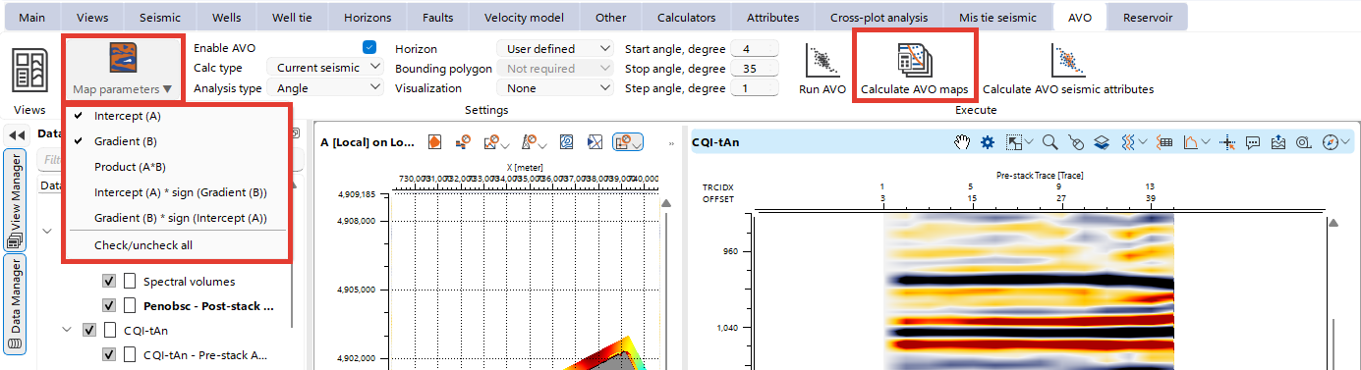Select the pan hand tool in CQI-tAn

[963, 142]
